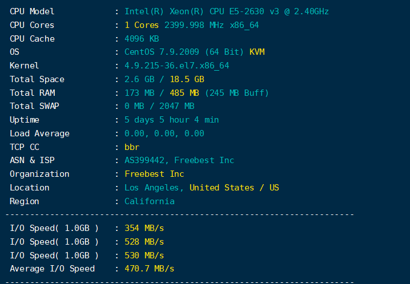This screenshot has width=410, height=284.
Task: Select the bbr TCP CC value
Action: 132,147
